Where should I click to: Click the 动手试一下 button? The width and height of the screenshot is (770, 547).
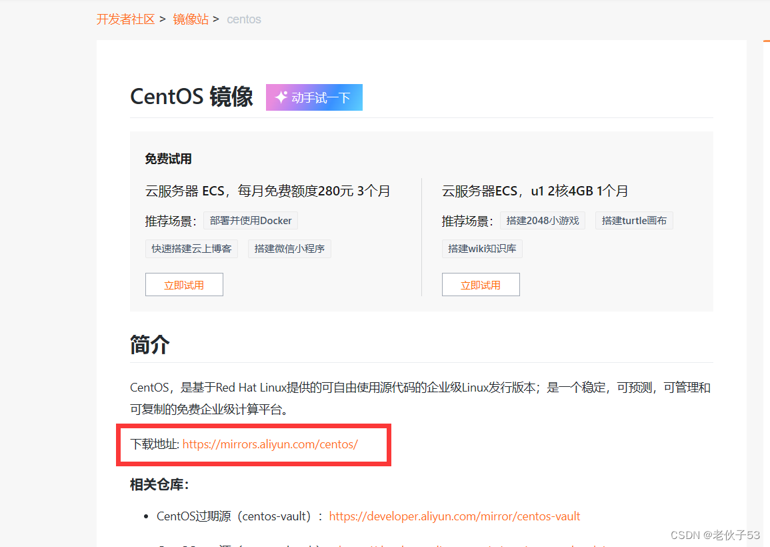pos(314,97)
